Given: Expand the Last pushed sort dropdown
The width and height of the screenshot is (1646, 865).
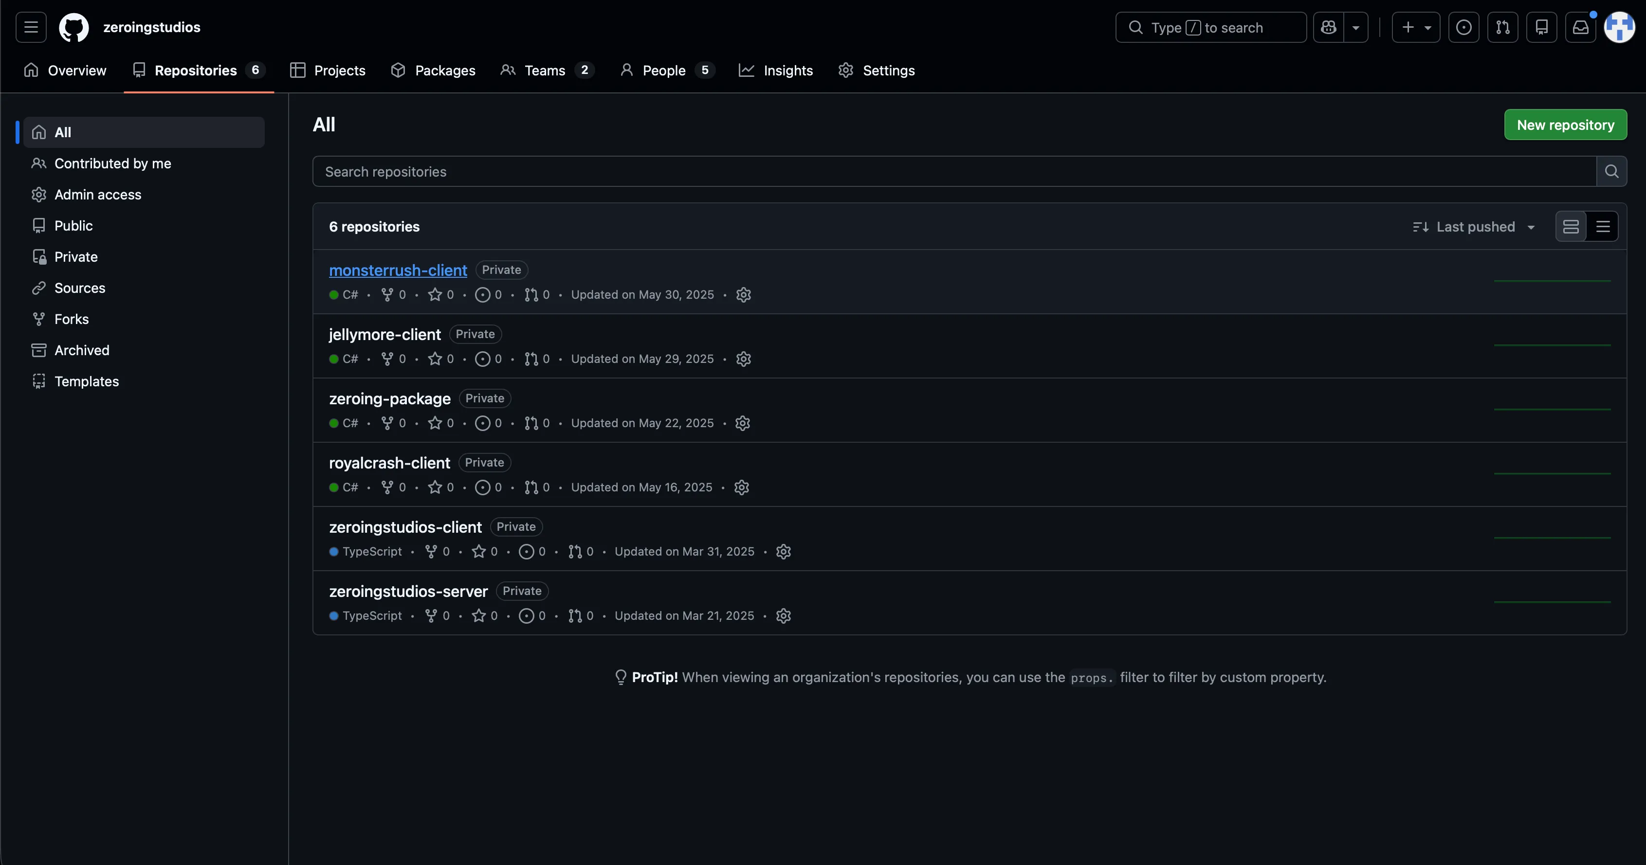Looking at the screenshot, I should pyautogui.click(x=1474, y=227).
